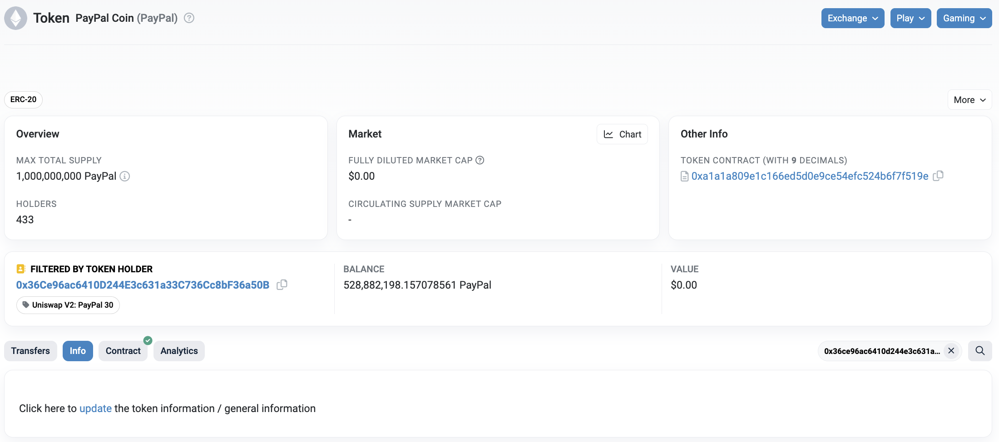Click the Uniswap V2: PayPal 30 tag
This screenshot has height=442, width=999.
pyautogui.click(x=68, y=305)
